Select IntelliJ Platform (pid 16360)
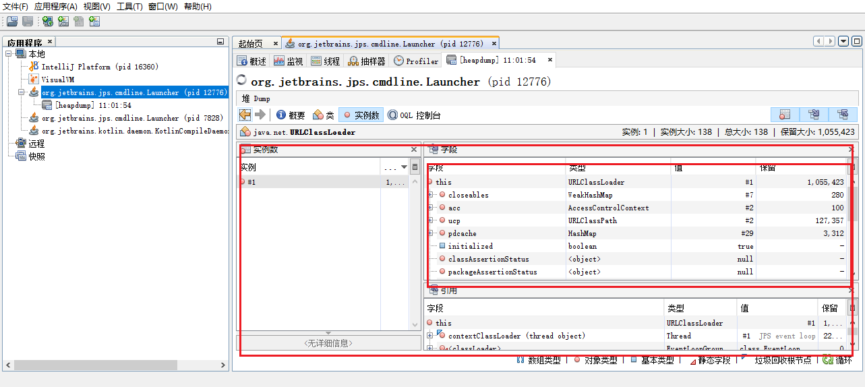 [99, 67]
